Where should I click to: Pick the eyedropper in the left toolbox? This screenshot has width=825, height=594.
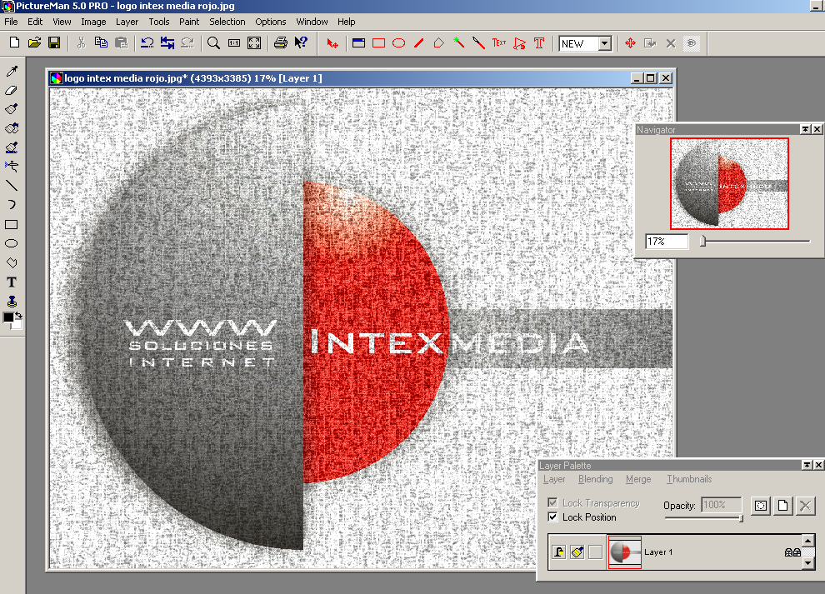click(12, 71)
